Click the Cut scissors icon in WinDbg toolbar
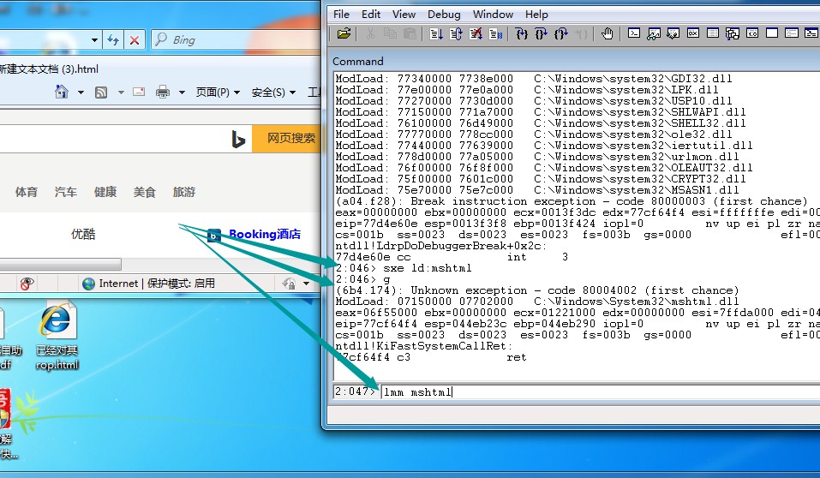The width and height of the screenshot is (820, 478). point(370,34)
